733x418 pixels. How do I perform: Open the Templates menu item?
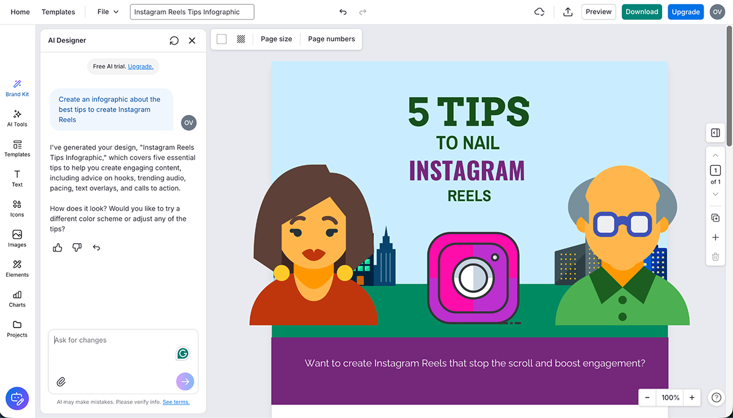coord(58,12)
